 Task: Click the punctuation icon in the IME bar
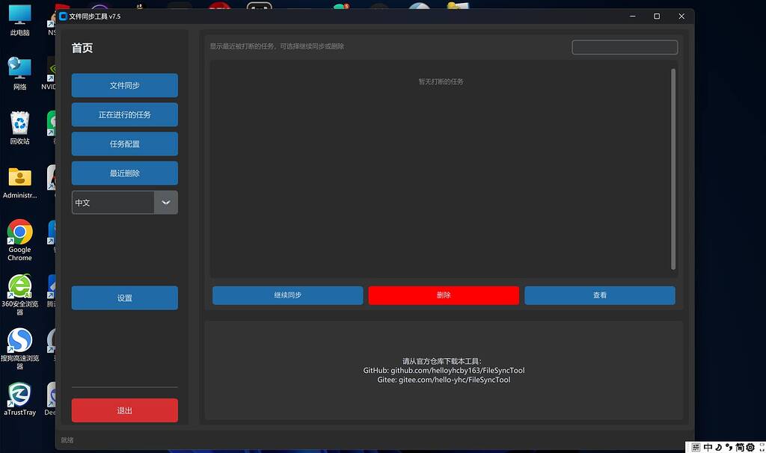coord(729,447)
